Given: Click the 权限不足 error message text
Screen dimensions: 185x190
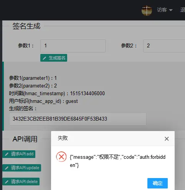Looking at the screenshot, I should (109, 157).
